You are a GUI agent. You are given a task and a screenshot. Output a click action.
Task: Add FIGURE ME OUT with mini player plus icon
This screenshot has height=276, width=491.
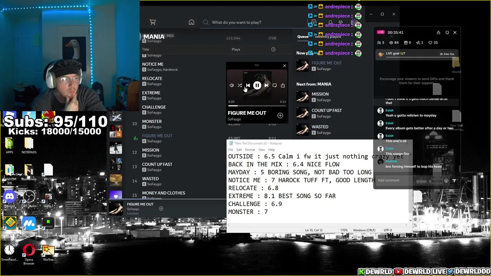pyautogui.click(x=280, y=115)
